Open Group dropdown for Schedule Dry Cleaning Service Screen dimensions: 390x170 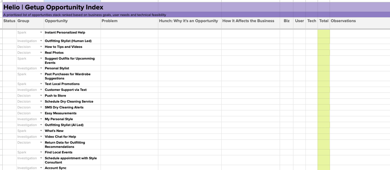41,102
